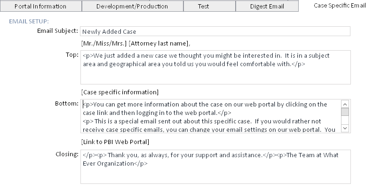Open the Portal Information tab
The width and height of the screenshot is (381, 190).
tap(40, 7)
